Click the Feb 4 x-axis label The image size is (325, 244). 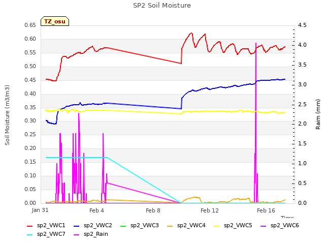tap(96, 210)
